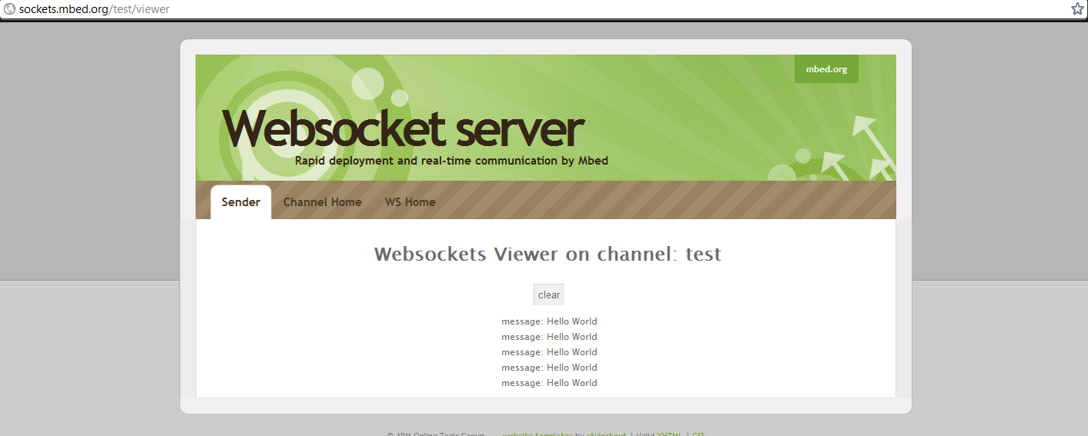Select the third Hello World message
Screen dimensions: 1088x436
pos(549,352)
